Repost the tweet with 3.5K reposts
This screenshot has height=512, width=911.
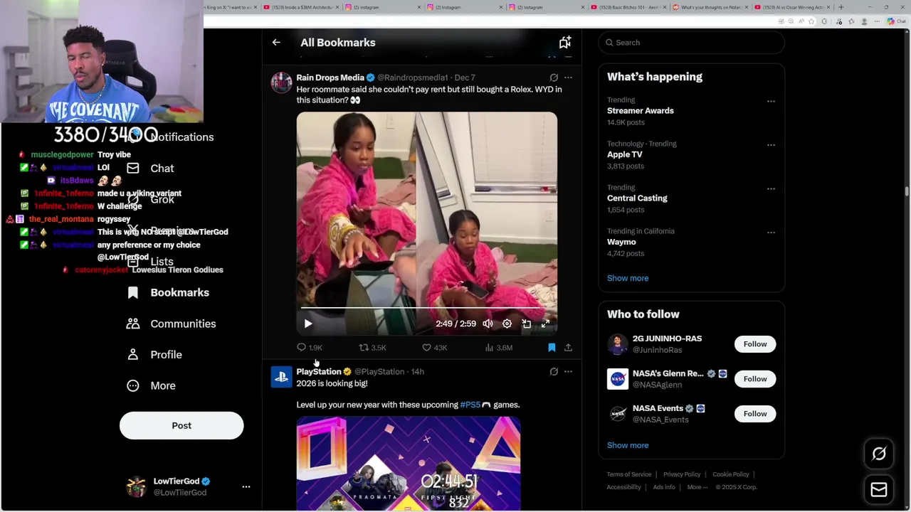coord(372,348)
